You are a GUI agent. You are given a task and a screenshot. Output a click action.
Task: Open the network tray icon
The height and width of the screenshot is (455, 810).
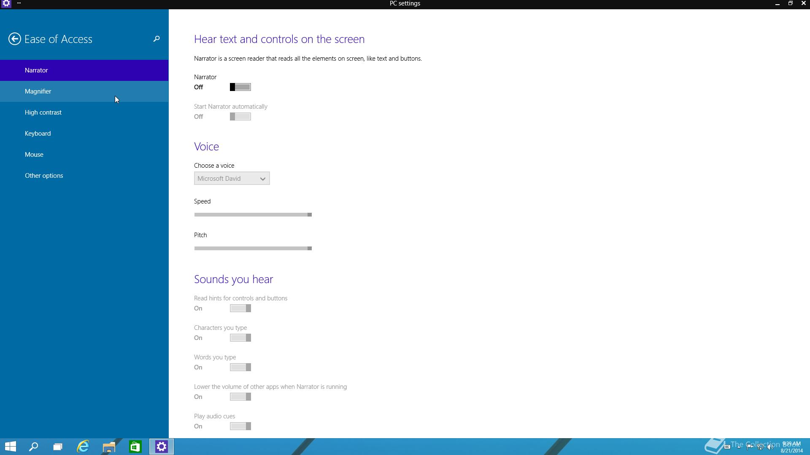coord(760,447)
